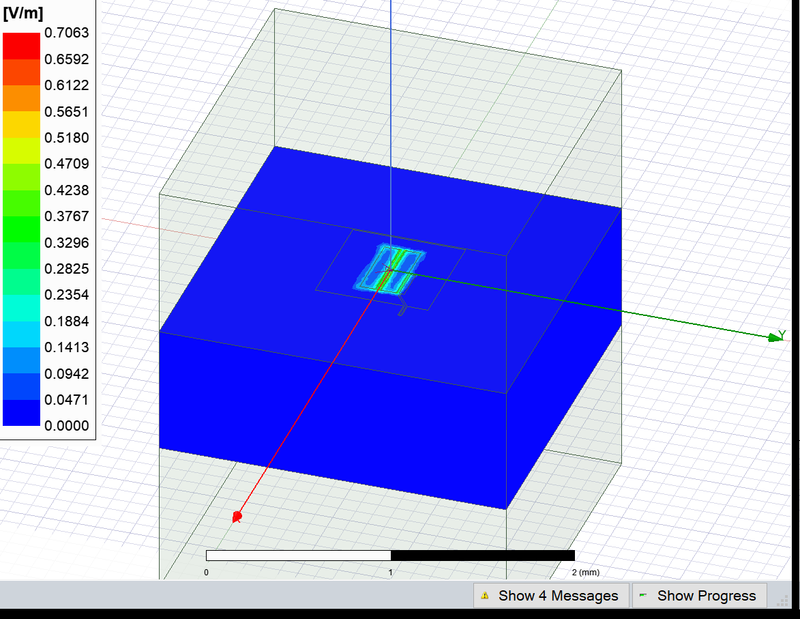The image size is (800, 619).
Task: Click the legend value 0.0471
Action: coord(66,399)
